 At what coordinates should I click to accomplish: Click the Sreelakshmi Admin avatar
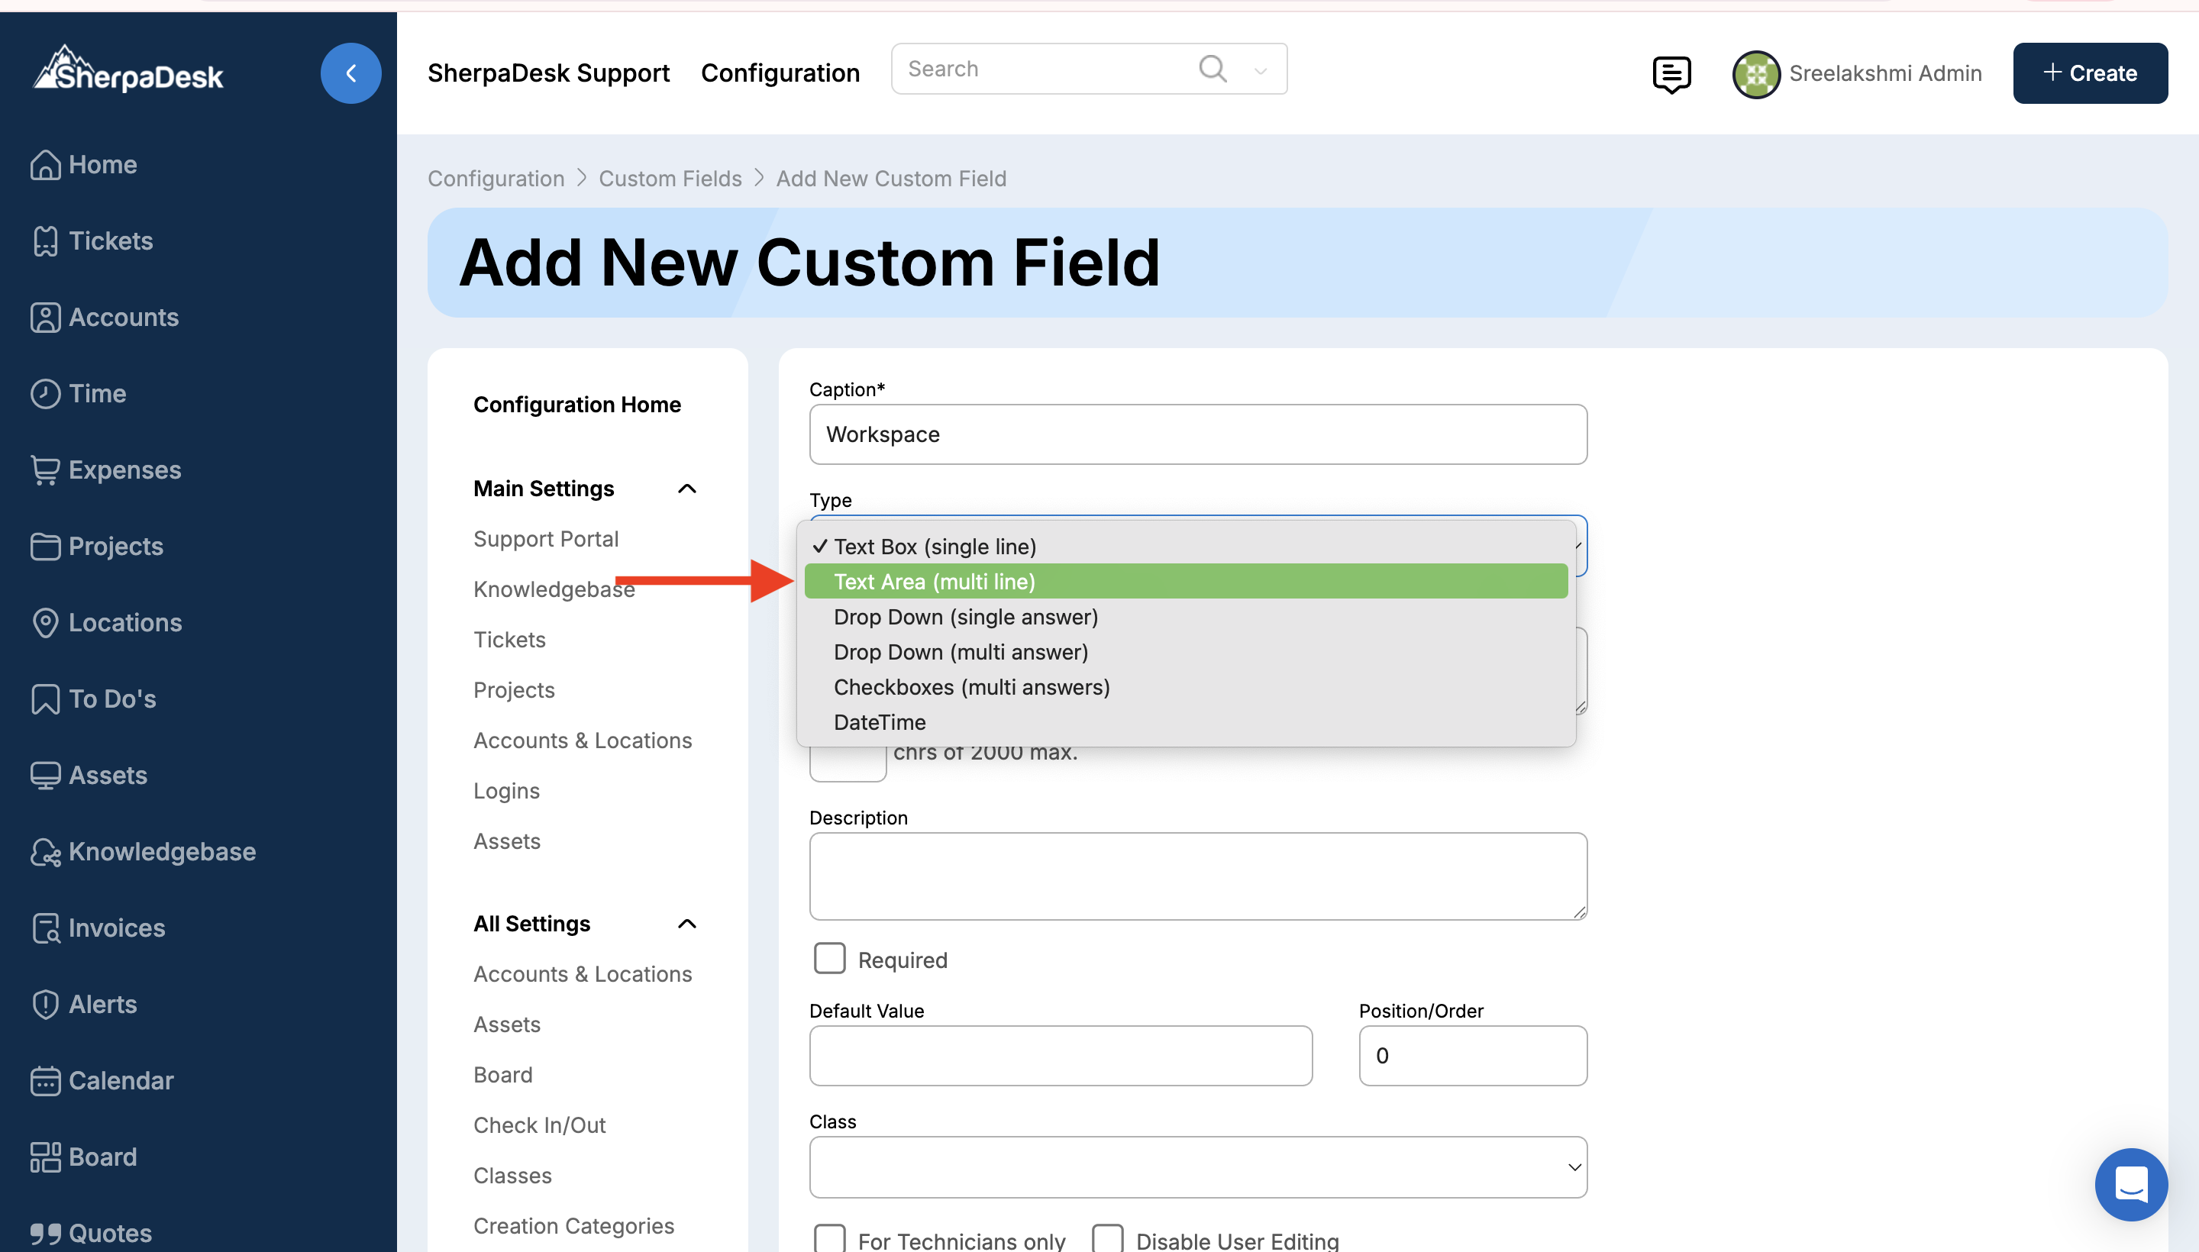(1755, 74)
